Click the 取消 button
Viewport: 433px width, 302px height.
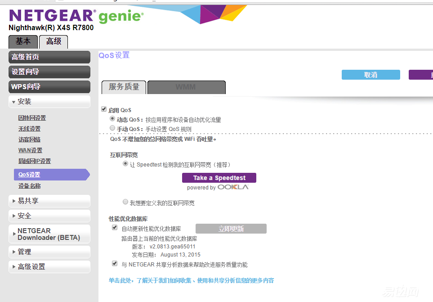371,75
